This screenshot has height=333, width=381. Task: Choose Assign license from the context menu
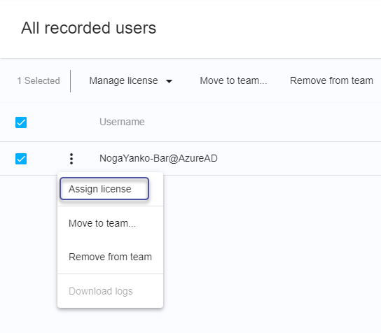point(104,189)
